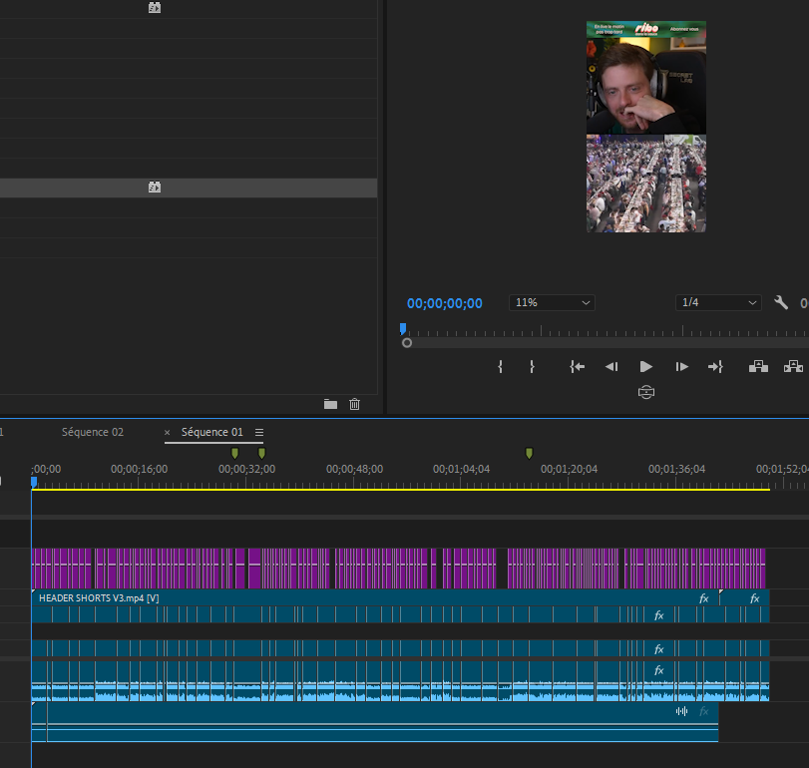
Task: Open Séquence 01 panel menu
Action: [x=259, y=432]
